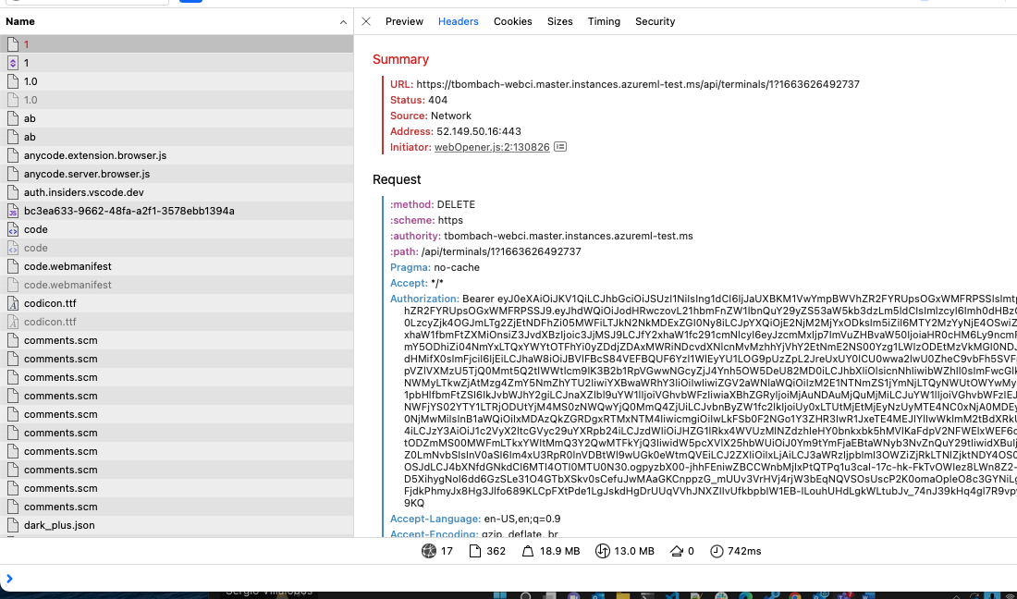
Task: Click the font icon beside codicon.ttf
Action: (12, 302)
